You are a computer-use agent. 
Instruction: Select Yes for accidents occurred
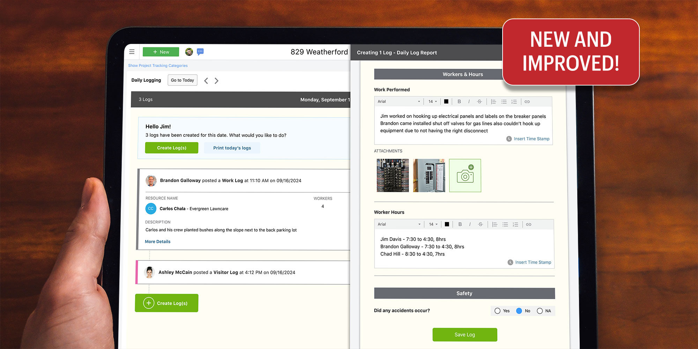498,311
